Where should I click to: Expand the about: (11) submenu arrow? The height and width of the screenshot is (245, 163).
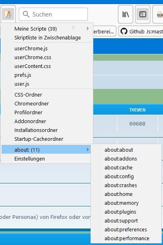point(88,150)
